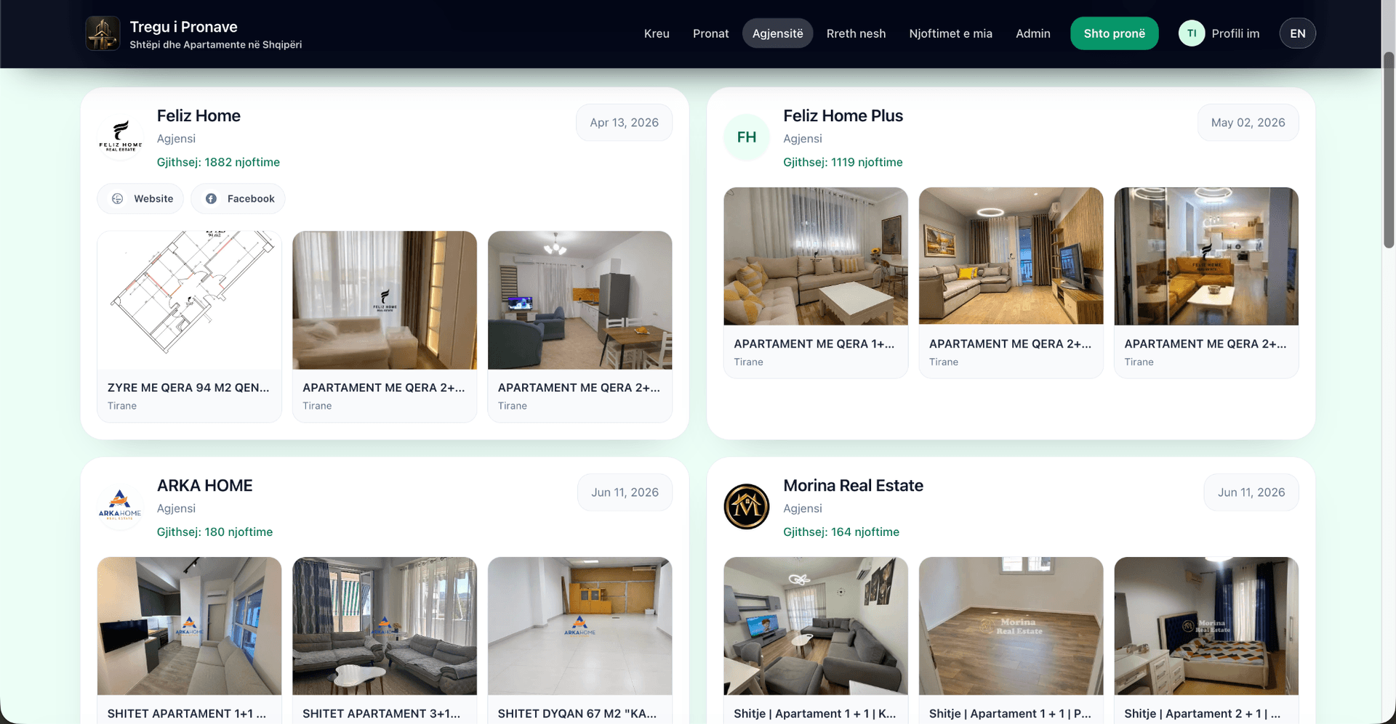Open Morina Apartament 1+1 | P empty room photo
1396x724 pixels.
coord(1011,626)
